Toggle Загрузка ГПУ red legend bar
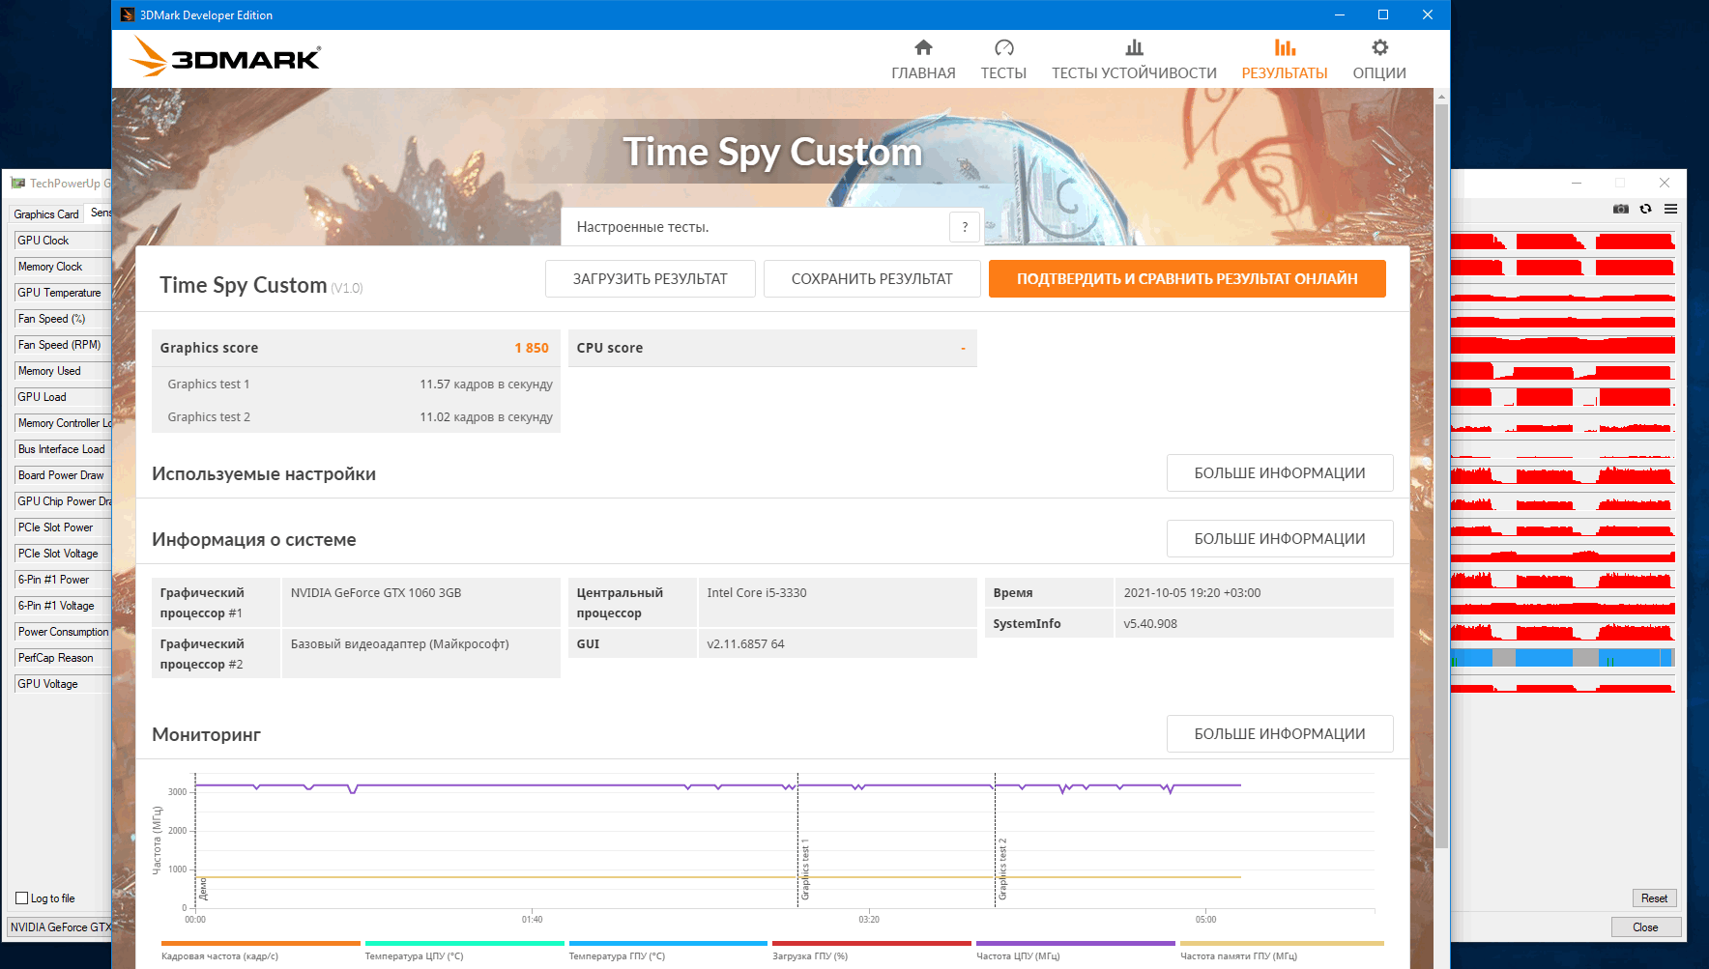The height and width of the screenshot is (969, 1709). (x=872, y=943)
